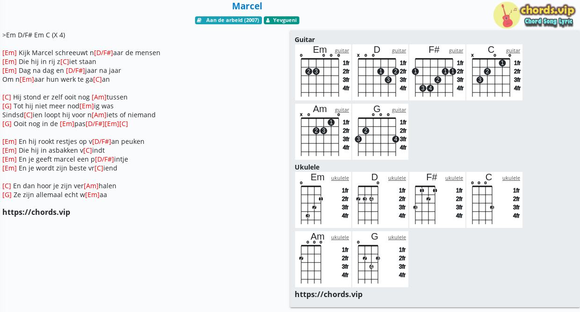Viewport: 580px width, 312px height.
Task: Click the guitar link above the G chord
Action: click(399, 110)
